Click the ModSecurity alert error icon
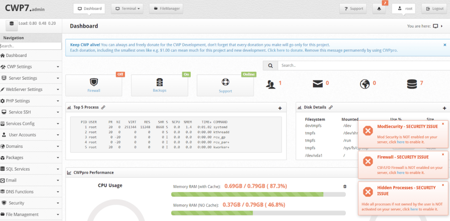The height and width of the screenshot is (221, 450). (x=368, y=131)
